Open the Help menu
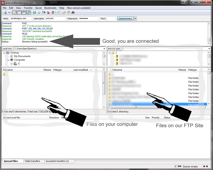 [x=61, y=8]
